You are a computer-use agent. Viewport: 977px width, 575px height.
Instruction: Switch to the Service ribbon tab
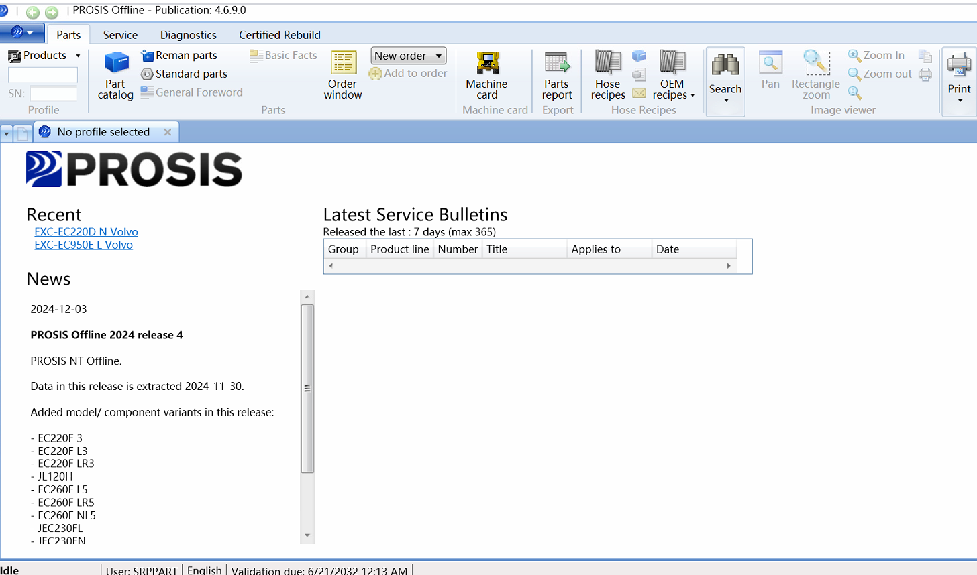121,35
